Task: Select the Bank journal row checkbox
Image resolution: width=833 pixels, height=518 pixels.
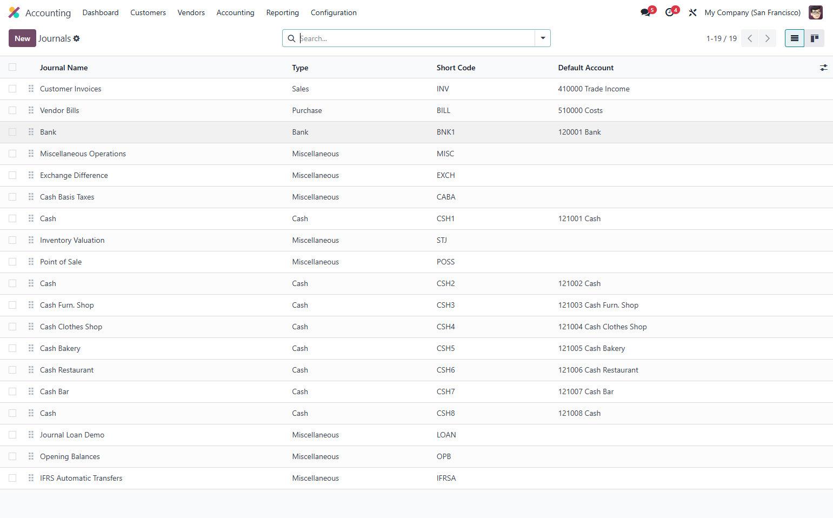Action: (x=12, y=132)
